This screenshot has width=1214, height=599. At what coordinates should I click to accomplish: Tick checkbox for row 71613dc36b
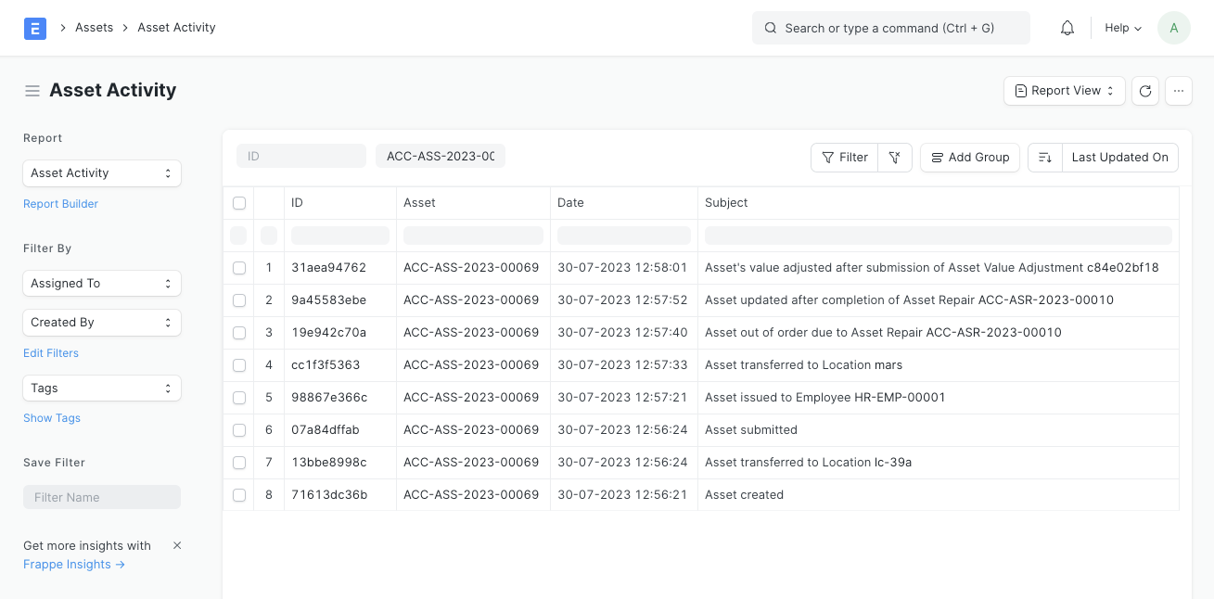click(x=239, y=495)
